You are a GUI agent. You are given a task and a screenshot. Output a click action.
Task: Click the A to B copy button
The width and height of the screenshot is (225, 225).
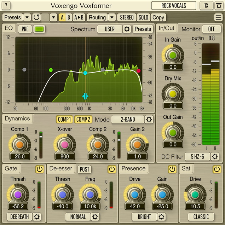(79, 17)
